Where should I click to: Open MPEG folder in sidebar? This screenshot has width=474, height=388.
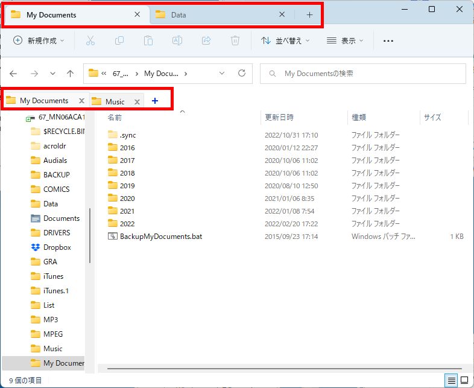coord(47,334)
